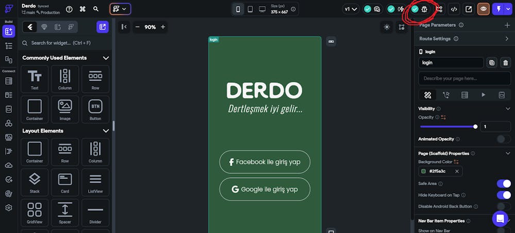Select the phone device preview
Image resolution: width=515 pixels, height=233 pixels.
(238, 9)
